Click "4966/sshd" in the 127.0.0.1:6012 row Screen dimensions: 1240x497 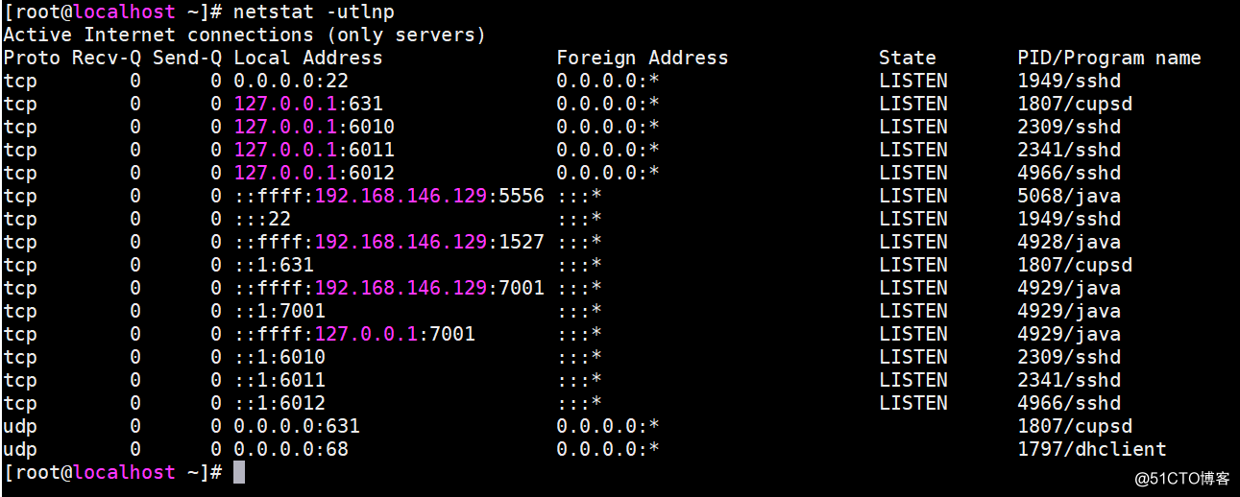[x=1069, y=174]
